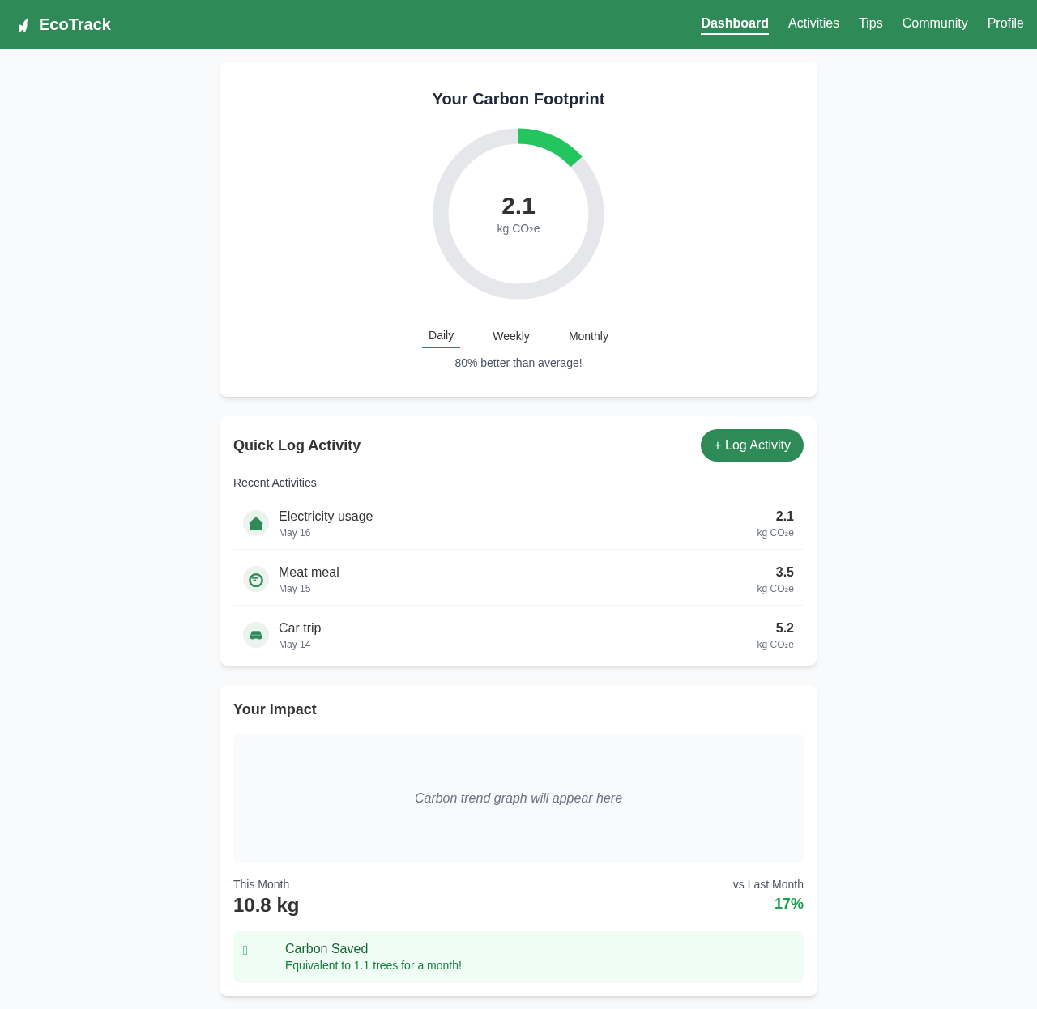
Task: Switch to the Weekly footprint view
Action: (x=510, y=336)
